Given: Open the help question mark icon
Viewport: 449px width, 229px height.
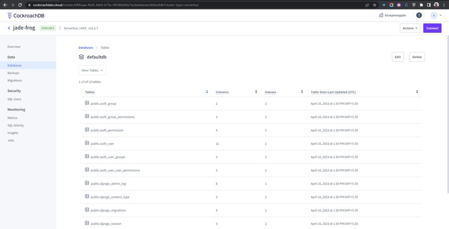Looking at the screenshot, I should pos(419,16).
